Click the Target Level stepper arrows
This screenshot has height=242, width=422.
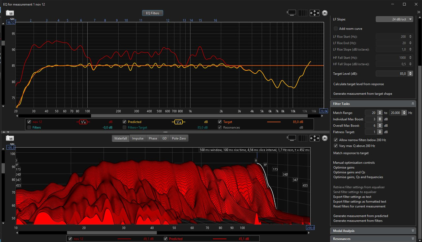[x=410, y=74]
